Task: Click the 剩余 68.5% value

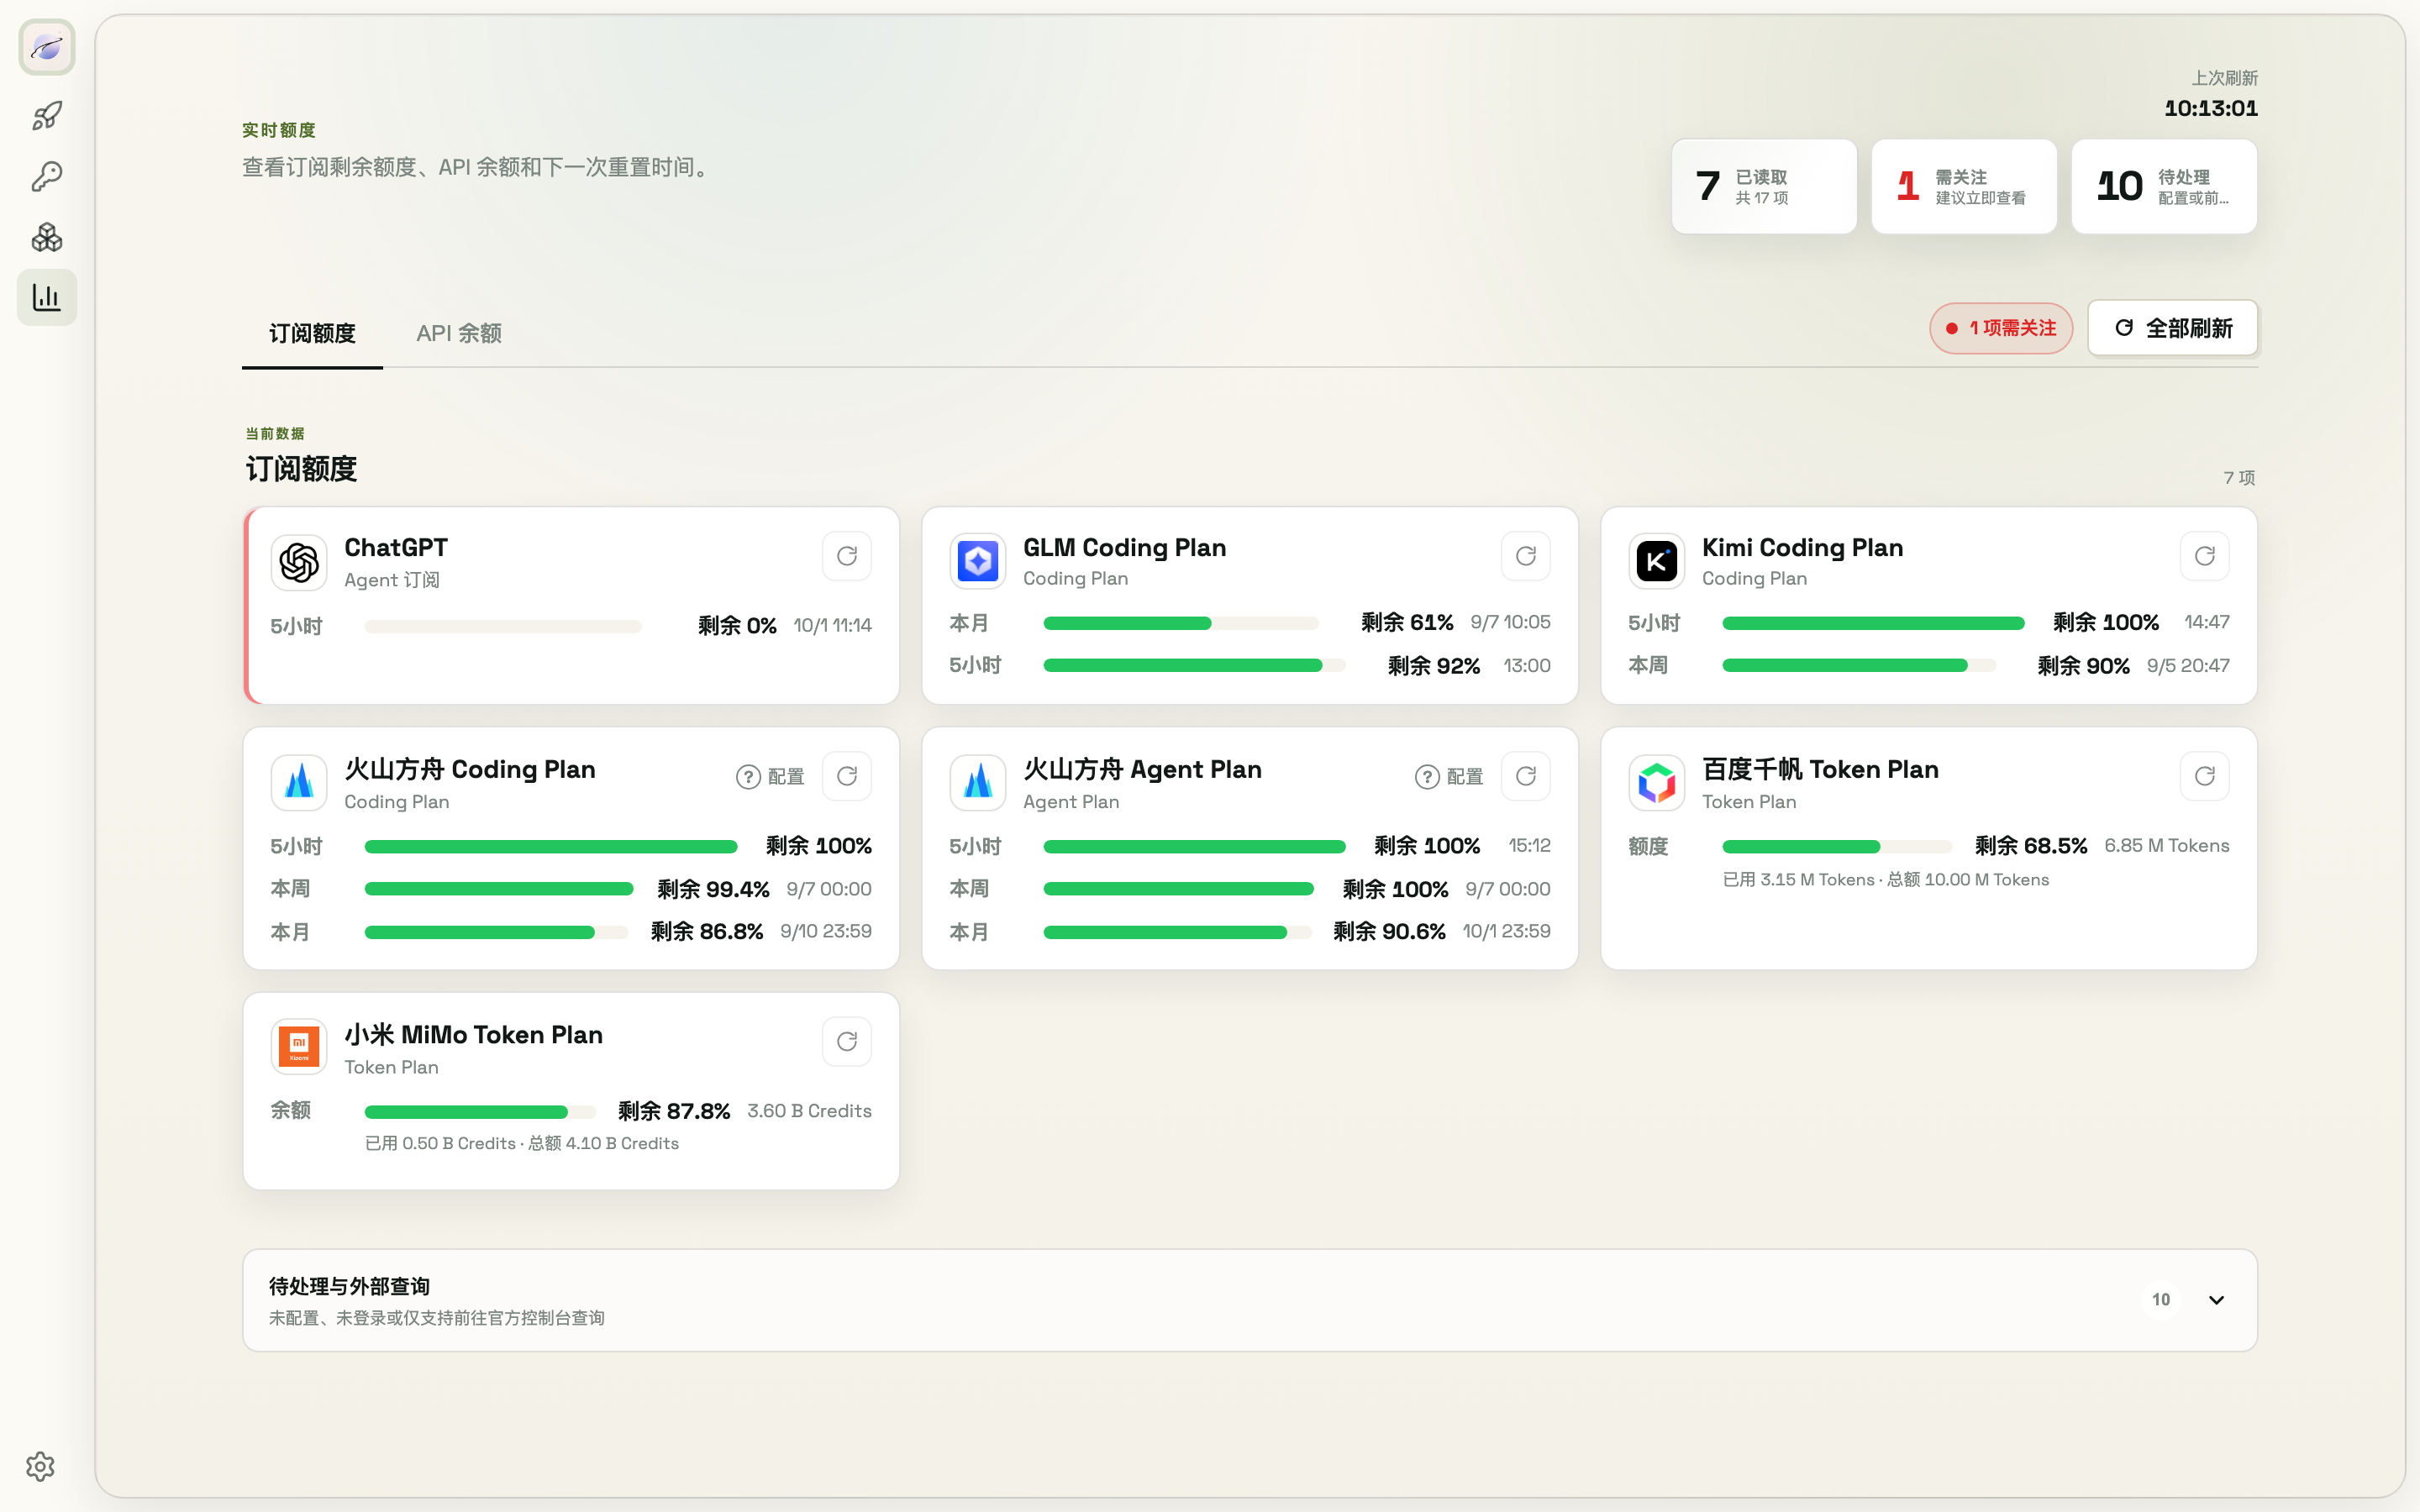Action: 2031,846
